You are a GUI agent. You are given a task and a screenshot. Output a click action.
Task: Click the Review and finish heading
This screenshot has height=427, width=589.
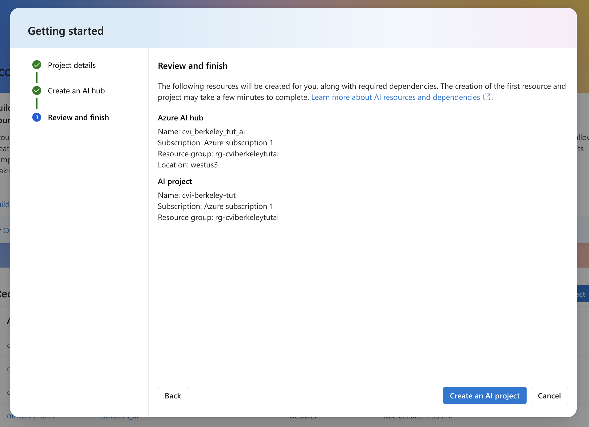[x=192, y=66]
